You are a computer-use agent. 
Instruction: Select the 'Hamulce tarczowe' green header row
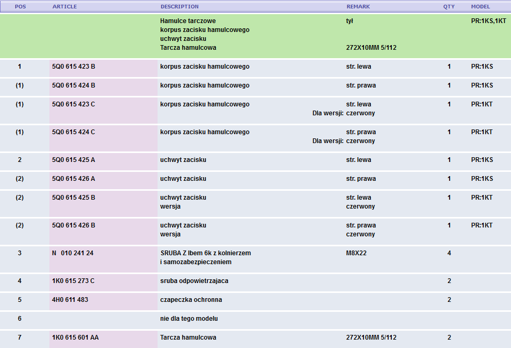pos(188,21)
